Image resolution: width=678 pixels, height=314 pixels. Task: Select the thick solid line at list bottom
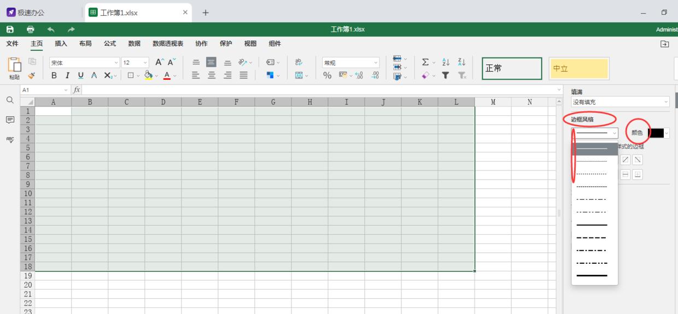(592, 276)
